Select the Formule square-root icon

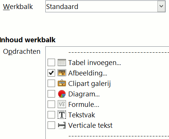[x=62, y=104]
